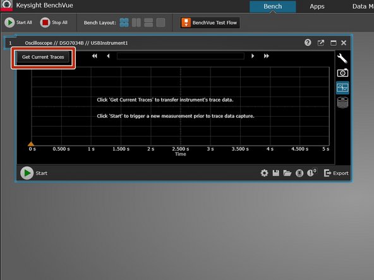374x280 pixels.
Task: View alerts icon showing 0
Action: coord(311,173)
